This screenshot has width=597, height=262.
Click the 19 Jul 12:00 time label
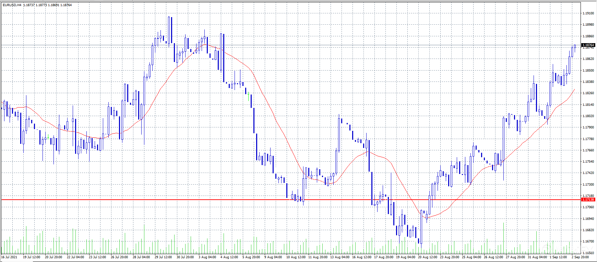(32, 257)
